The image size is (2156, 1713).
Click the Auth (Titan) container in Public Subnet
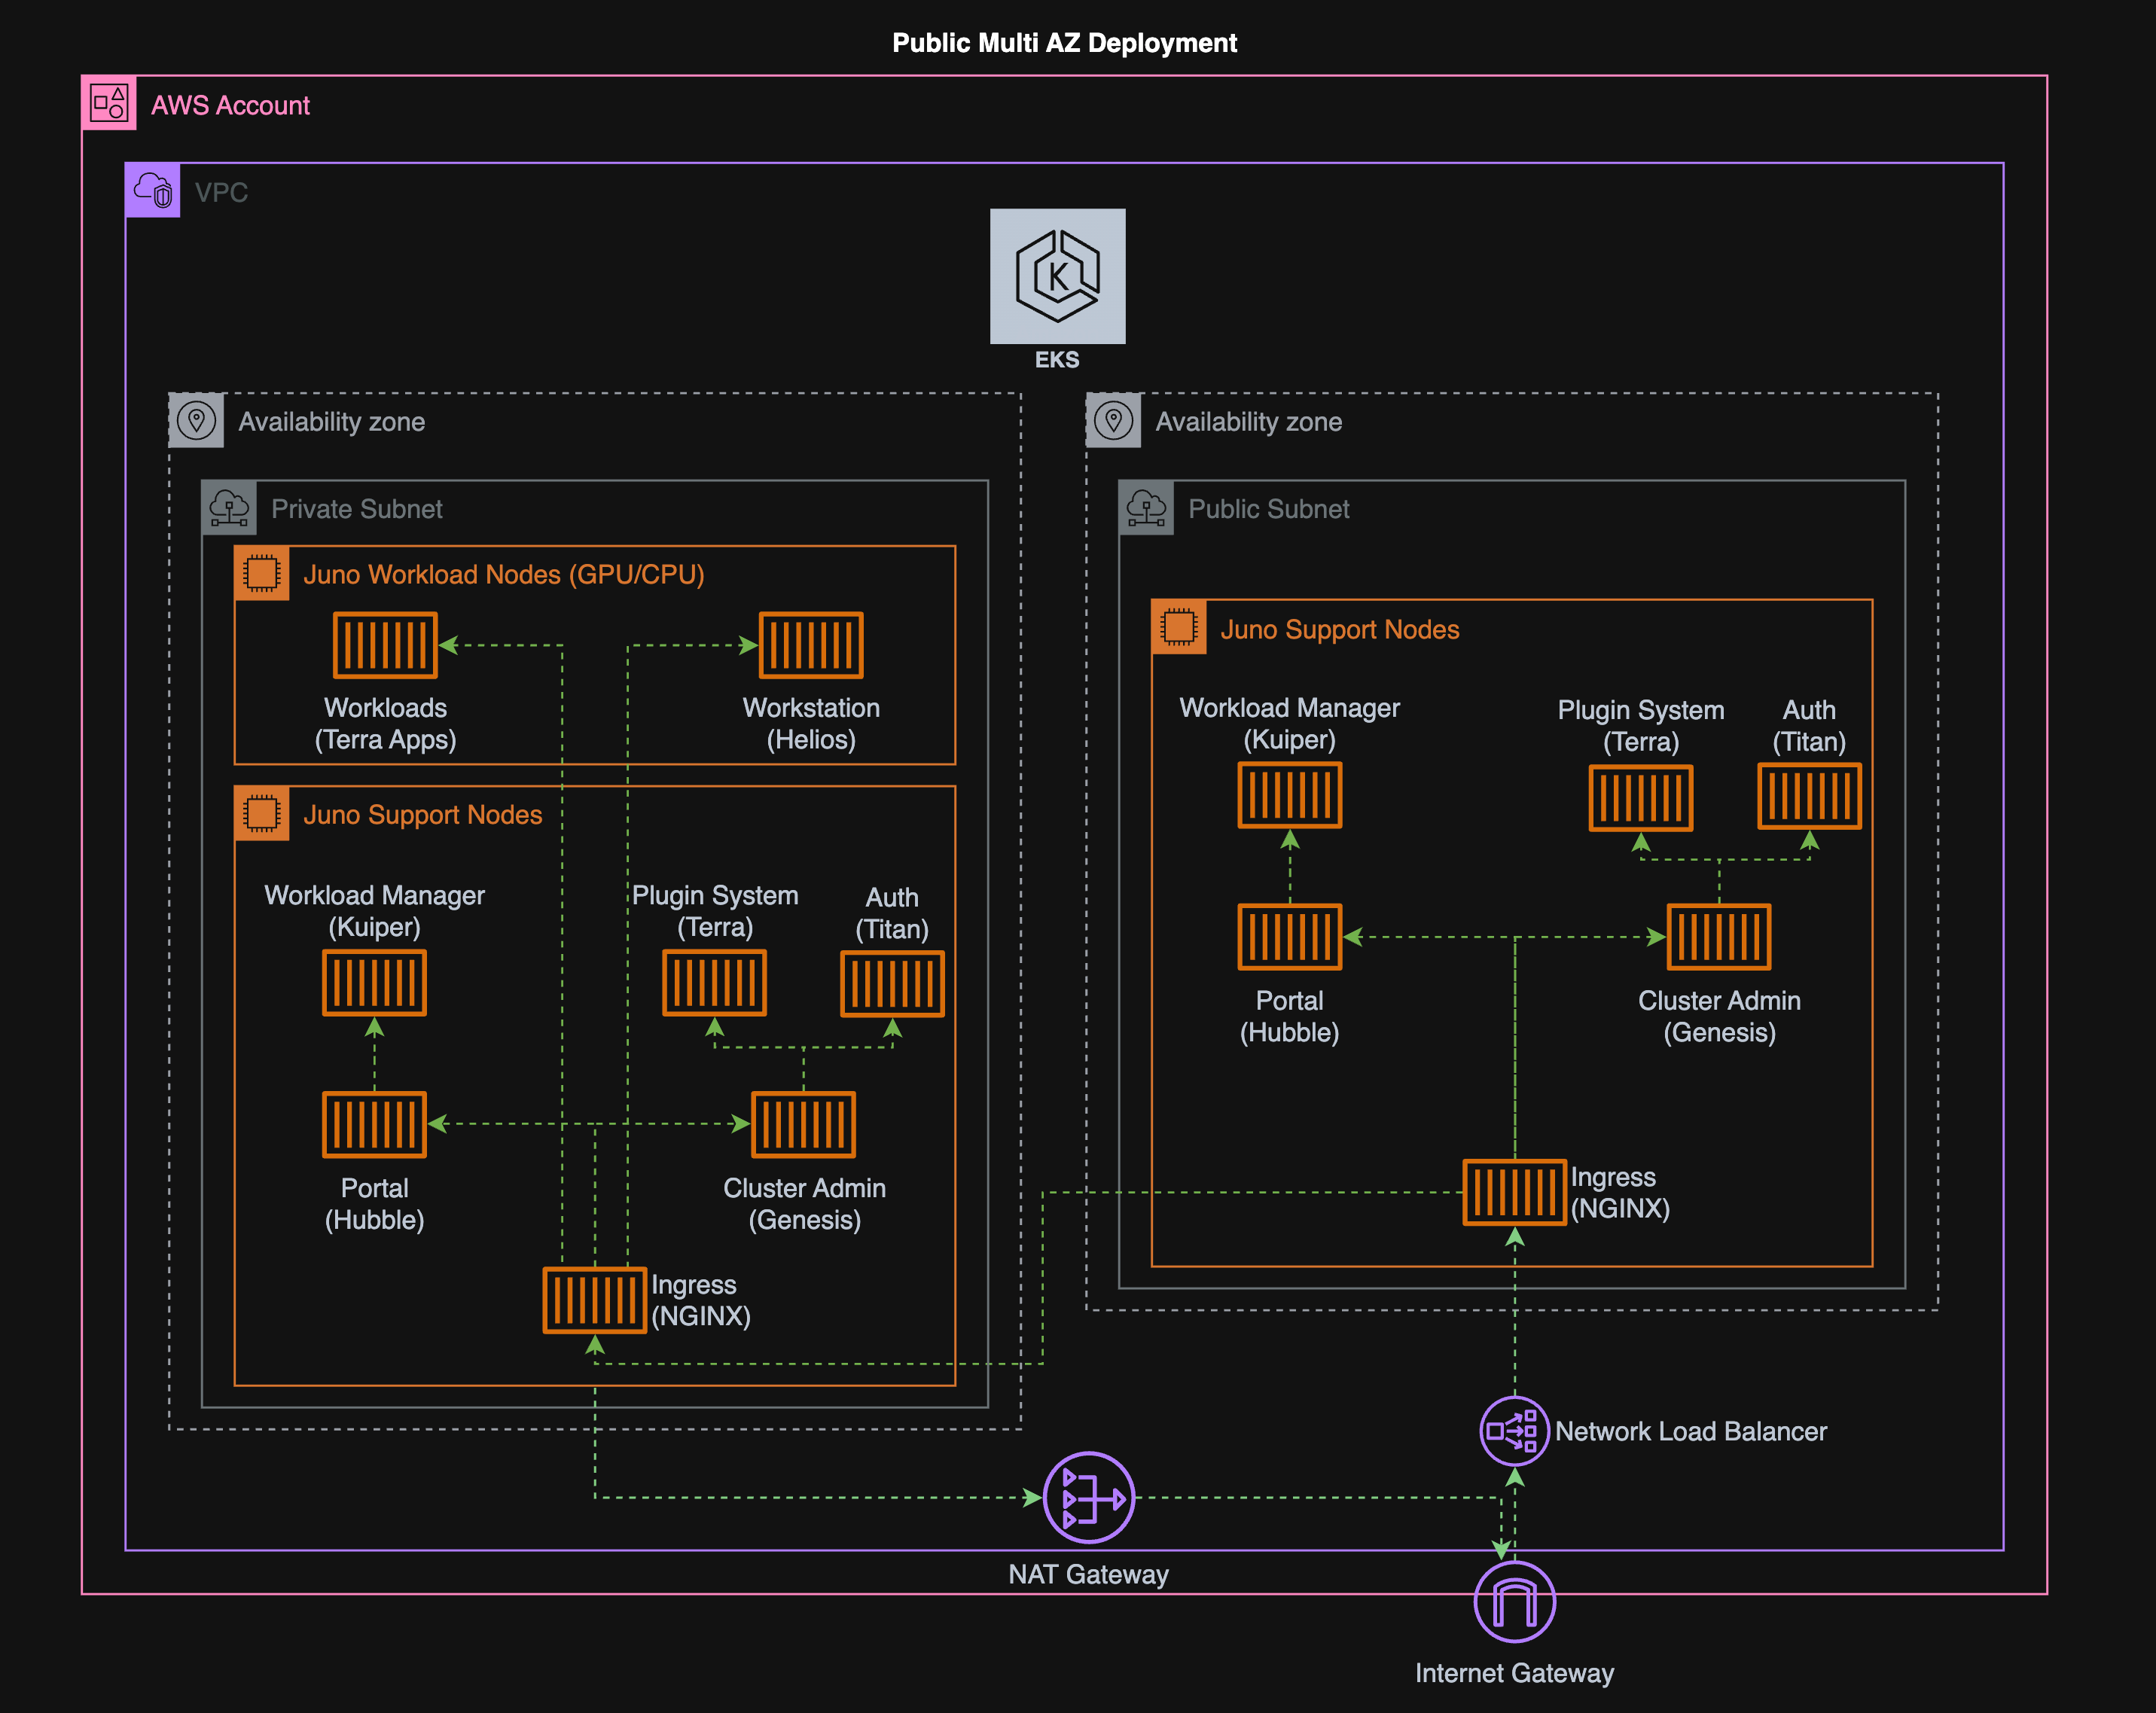point(1809,797)
